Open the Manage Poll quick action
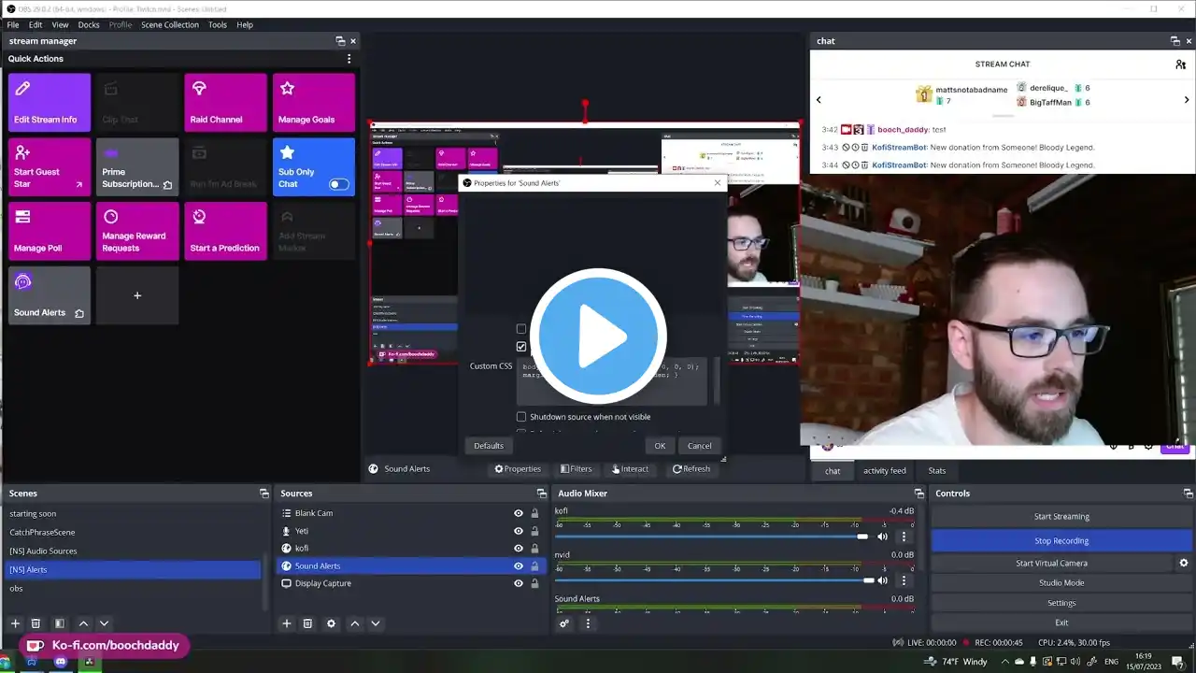This screenshot has width=1196, height=673. coord(50,232)
